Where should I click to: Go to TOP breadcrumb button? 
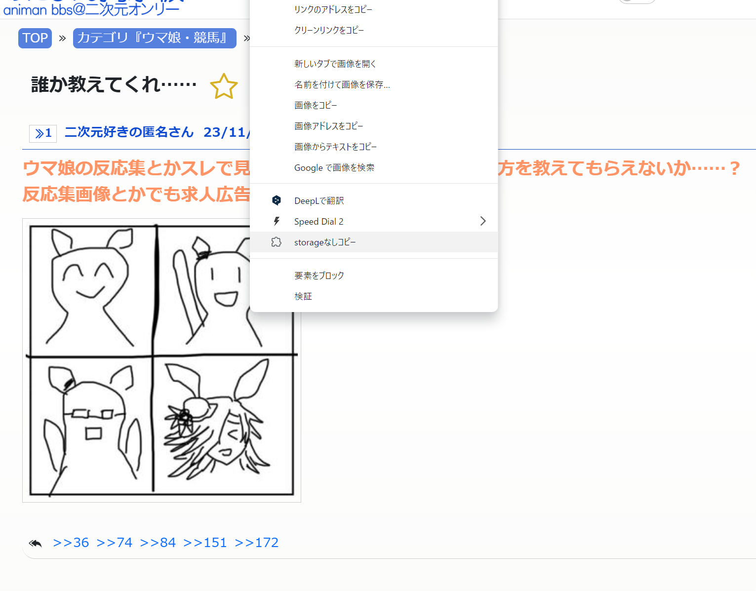35,38
